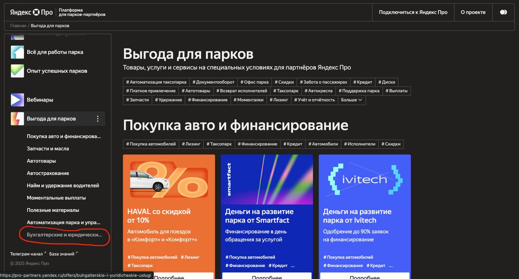Open the play icon for Вебинары
This screenshot has width=519, height=279.
coord(17,100)
